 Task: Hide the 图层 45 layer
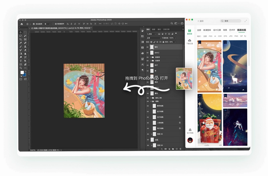coord(148,134)
